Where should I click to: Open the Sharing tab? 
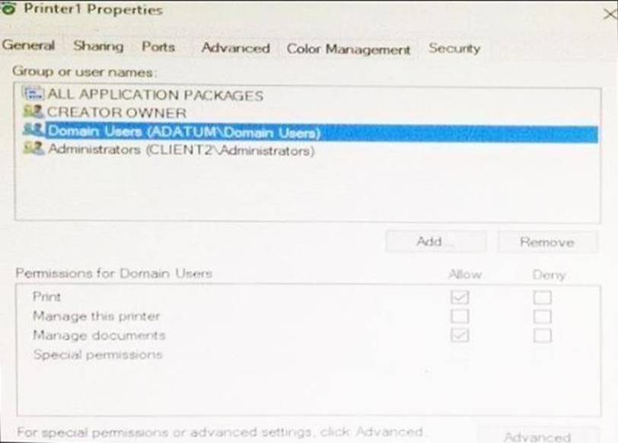[98, 46]
